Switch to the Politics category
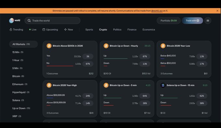The image size is (221, 128). click(x=117, y=30)
